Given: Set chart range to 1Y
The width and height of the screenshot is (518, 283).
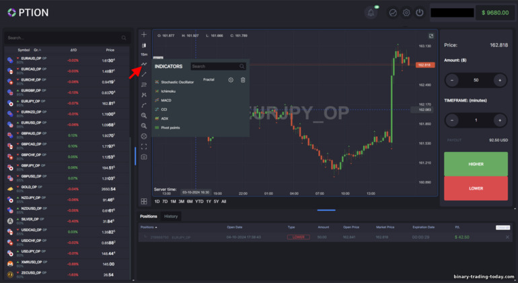Looking at the screenshot, I should coord(209,202).
